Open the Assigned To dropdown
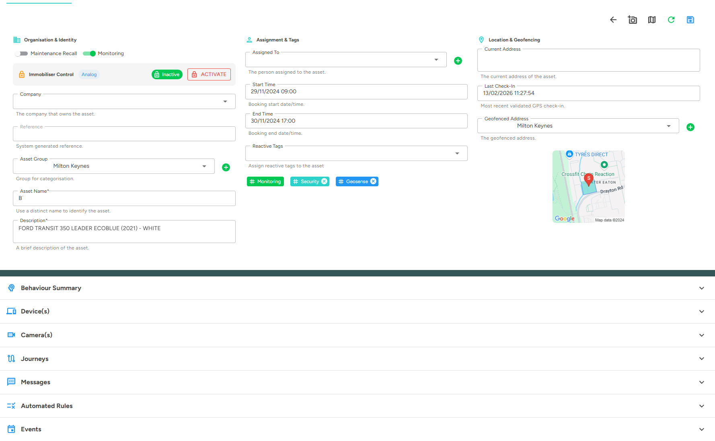 pos(346,60)
